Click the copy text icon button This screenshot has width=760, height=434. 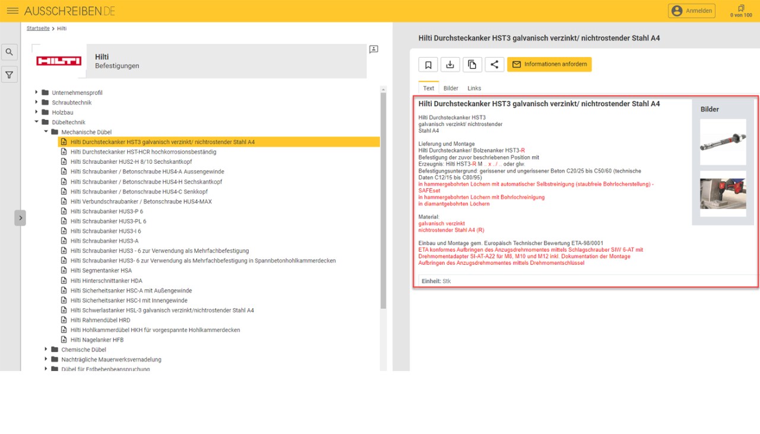(x=472, y=65)
